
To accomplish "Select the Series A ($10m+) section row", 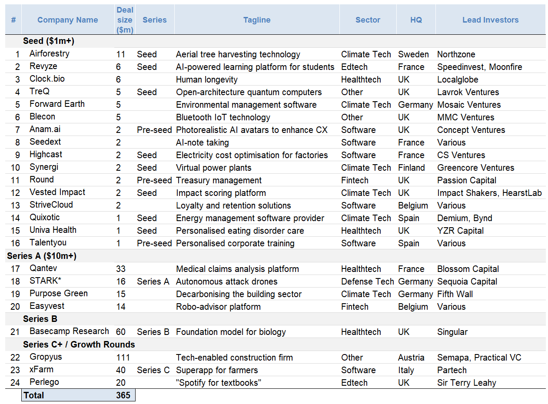I will tap(275, 256).
